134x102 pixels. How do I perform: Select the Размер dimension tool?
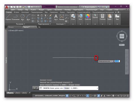62,17
